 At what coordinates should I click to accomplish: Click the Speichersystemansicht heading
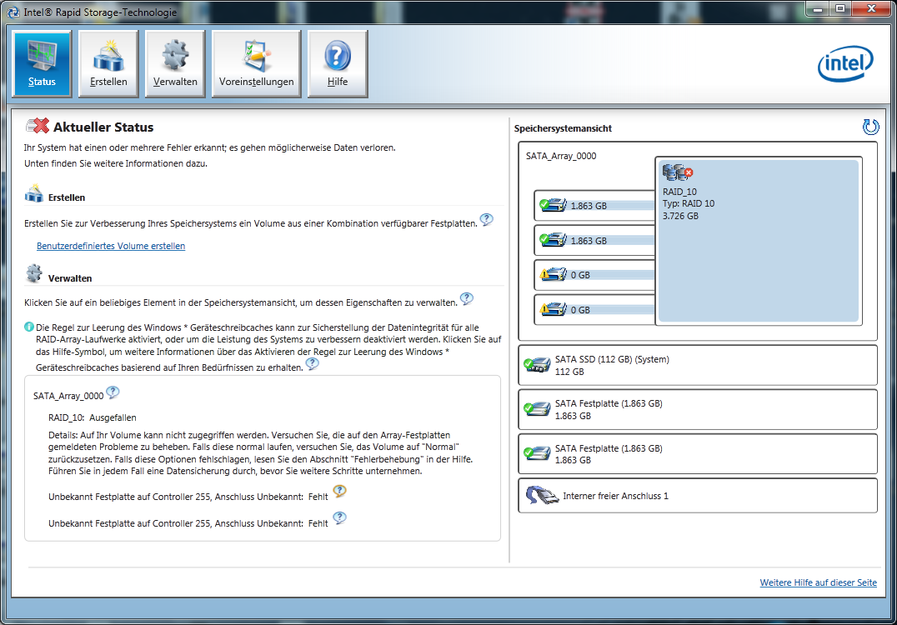pos(563,128)
